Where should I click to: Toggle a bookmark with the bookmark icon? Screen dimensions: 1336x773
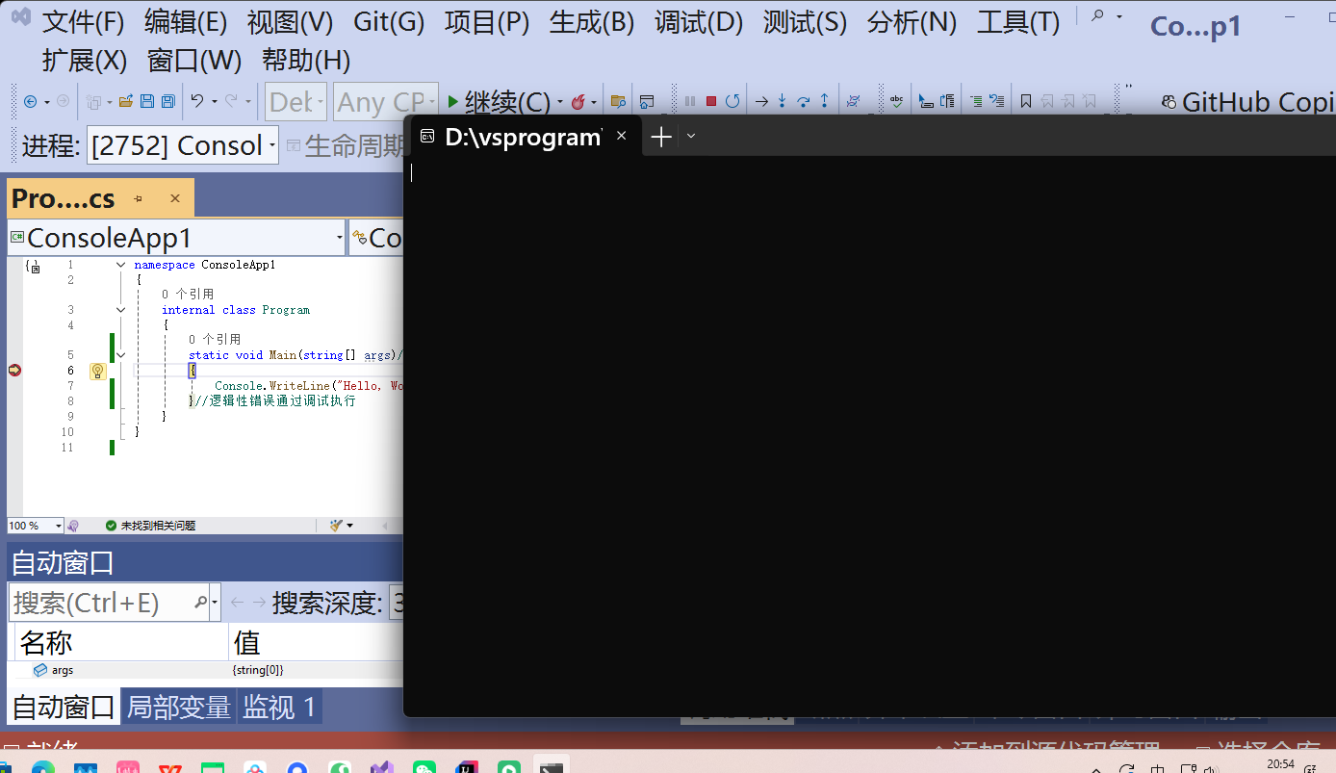[x=1026, y=100]
